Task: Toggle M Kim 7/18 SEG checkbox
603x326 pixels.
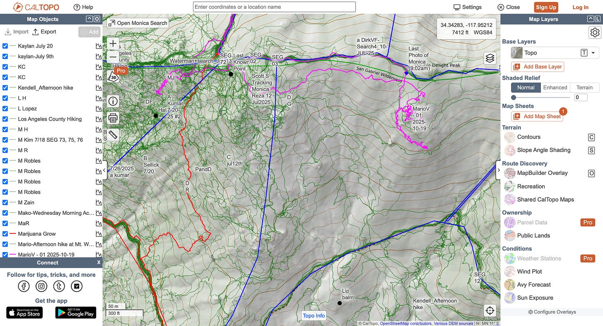Action: (5, 140)
